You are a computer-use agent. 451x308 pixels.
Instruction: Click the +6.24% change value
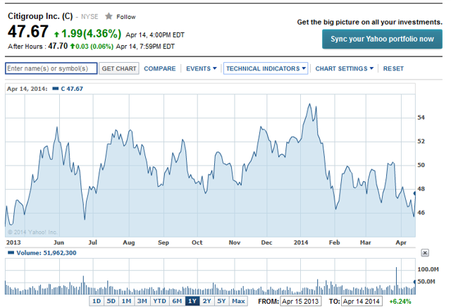pyautogui.click(x=400, y=302)
